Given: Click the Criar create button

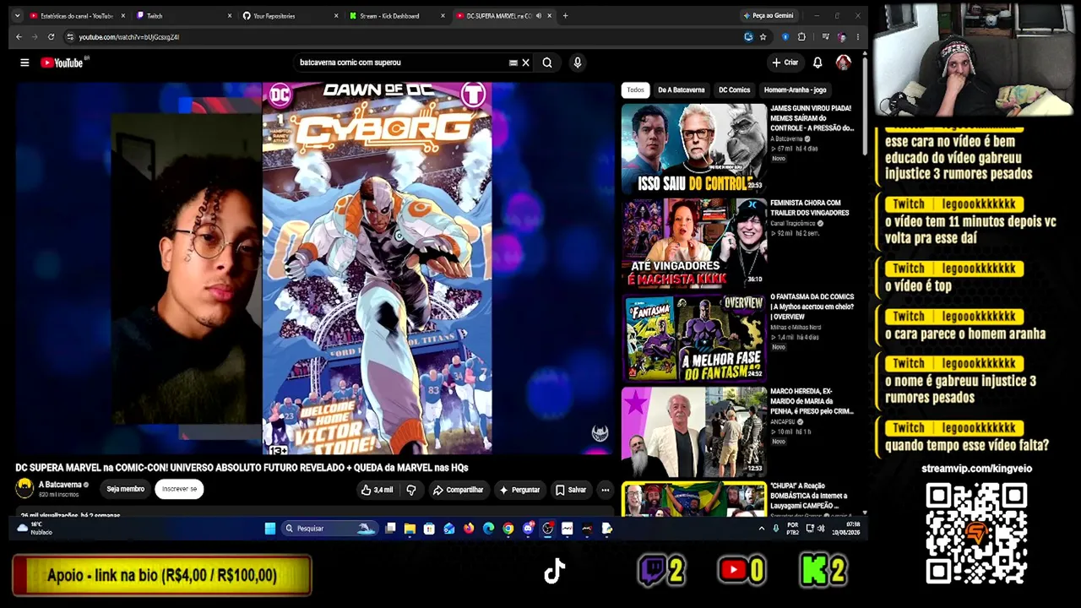Looking at the screenshot, I should click(x=785, y=62).
